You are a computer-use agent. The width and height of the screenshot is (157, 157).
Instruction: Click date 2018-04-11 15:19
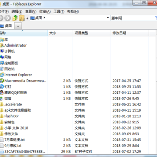126,110
